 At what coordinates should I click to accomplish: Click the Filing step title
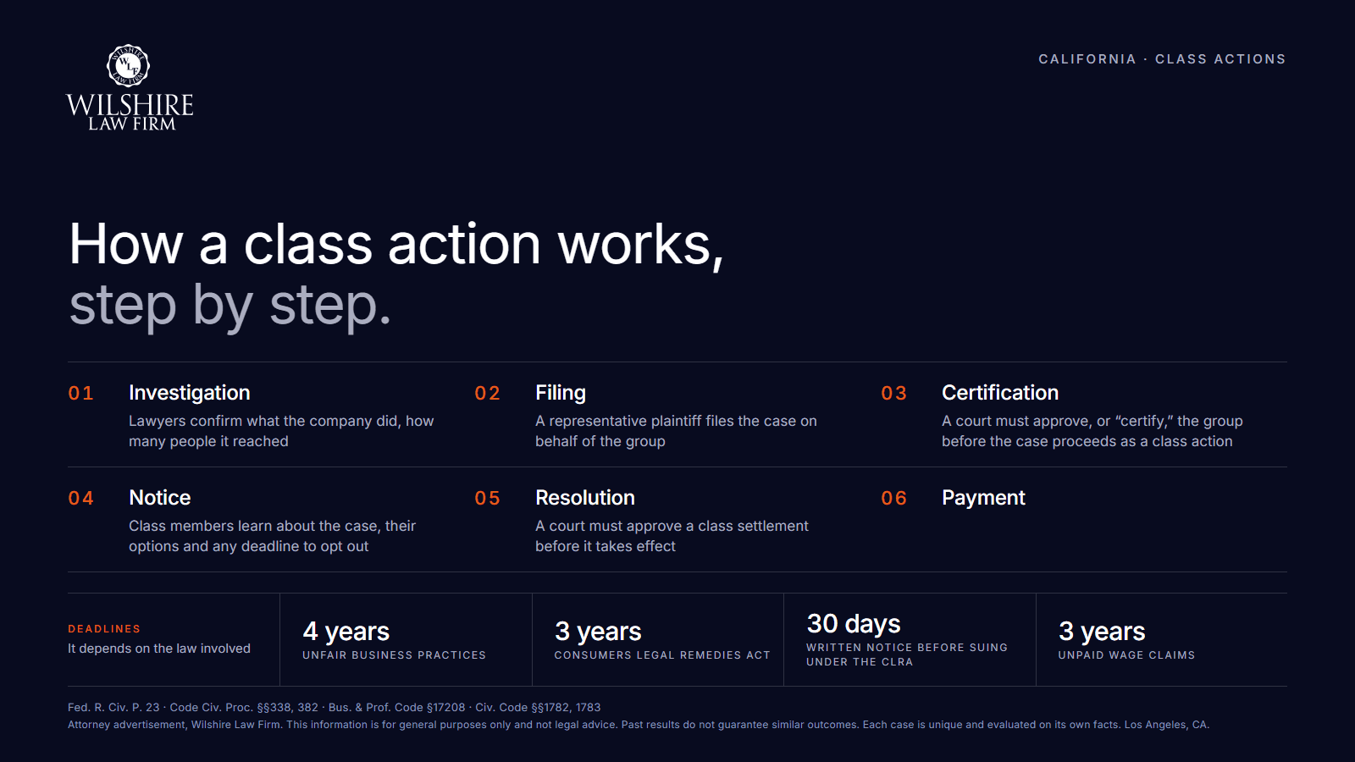point(561,393)
